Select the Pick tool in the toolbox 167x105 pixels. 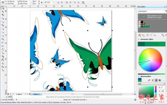[x=3, y=8]
